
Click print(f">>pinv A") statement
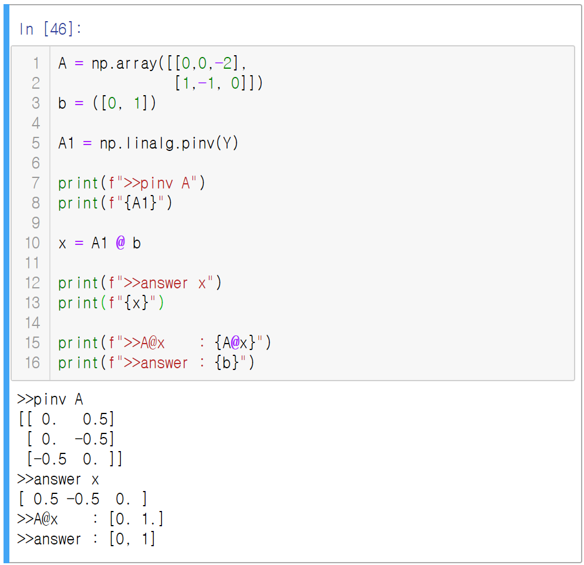[131, 183]
